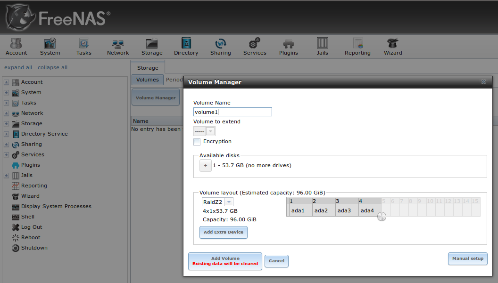Viewport: 498px width, 283px height.
Task: Click the collapse all link
Action: point(52,67)
